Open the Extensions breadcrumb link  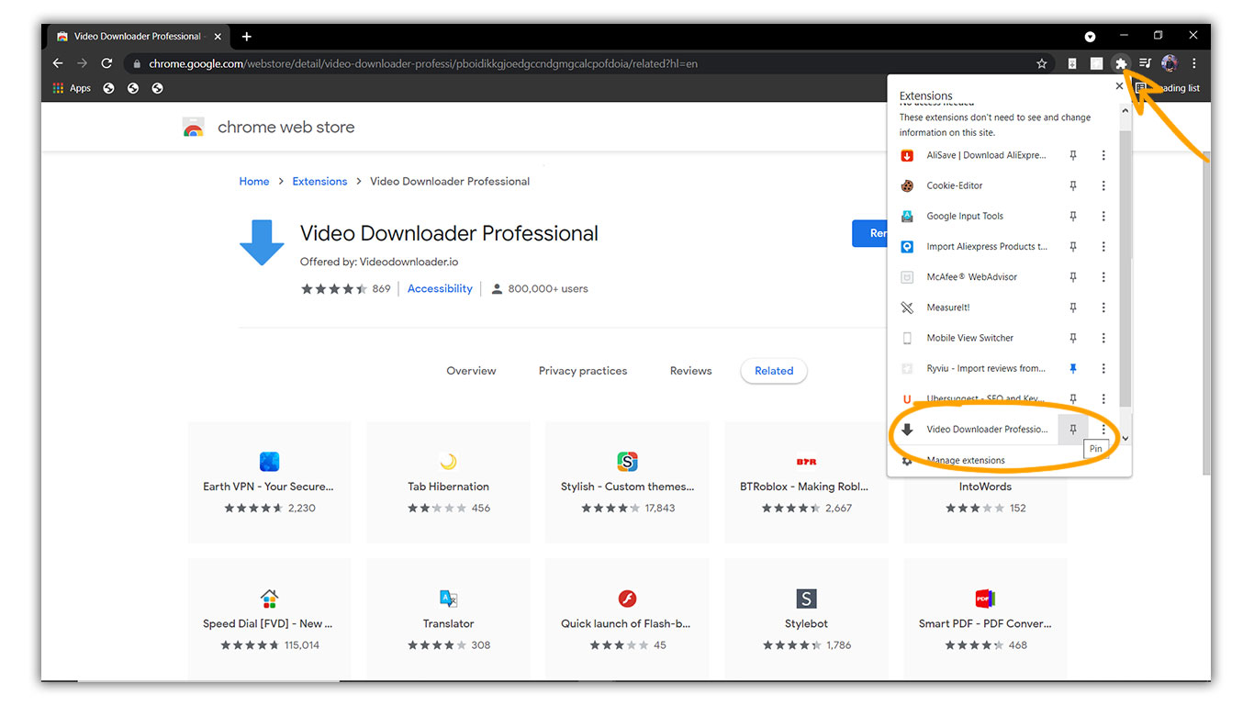pyautogui.click(x=319, y=182)
